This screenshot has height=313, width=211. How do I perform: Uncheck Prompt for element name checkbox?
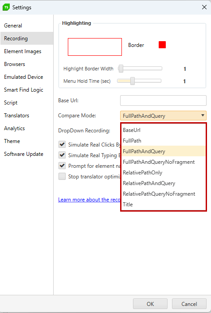pos(62,166)
